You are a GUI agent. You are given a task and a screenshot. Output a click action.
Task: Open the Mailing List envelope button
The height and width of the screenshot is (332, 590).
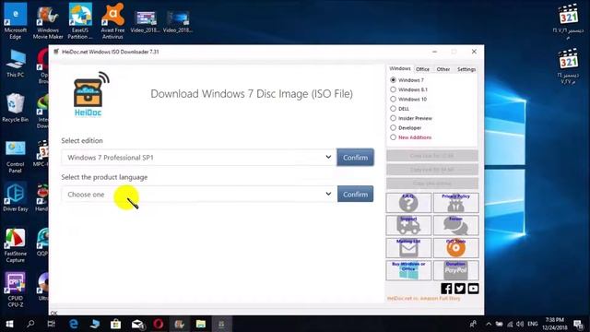[408, 248]
